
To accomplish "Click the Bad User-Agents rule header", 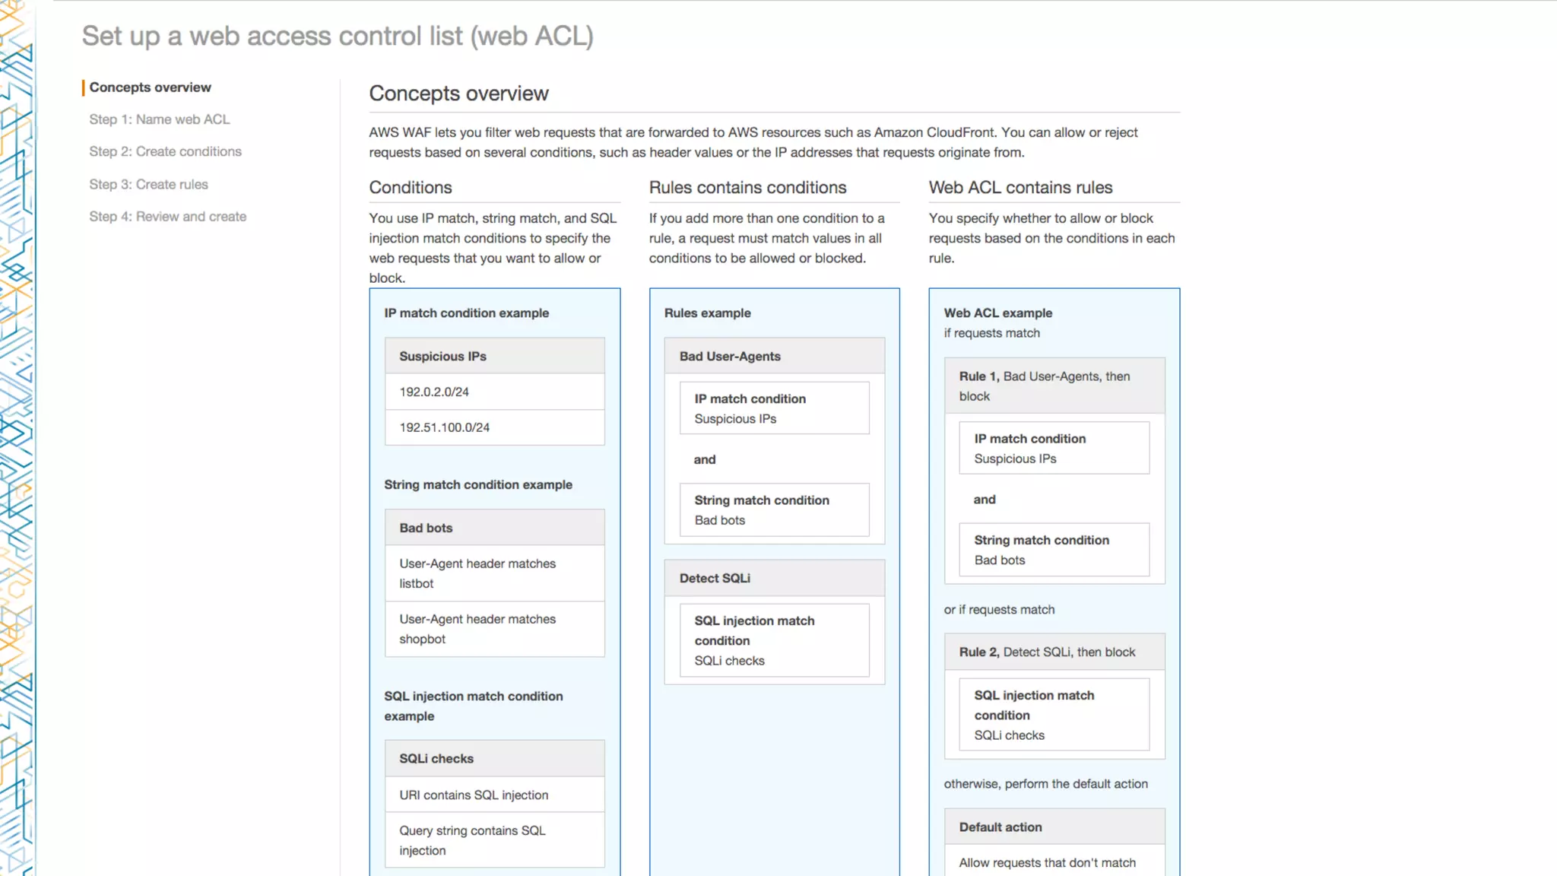I will 774,356.
